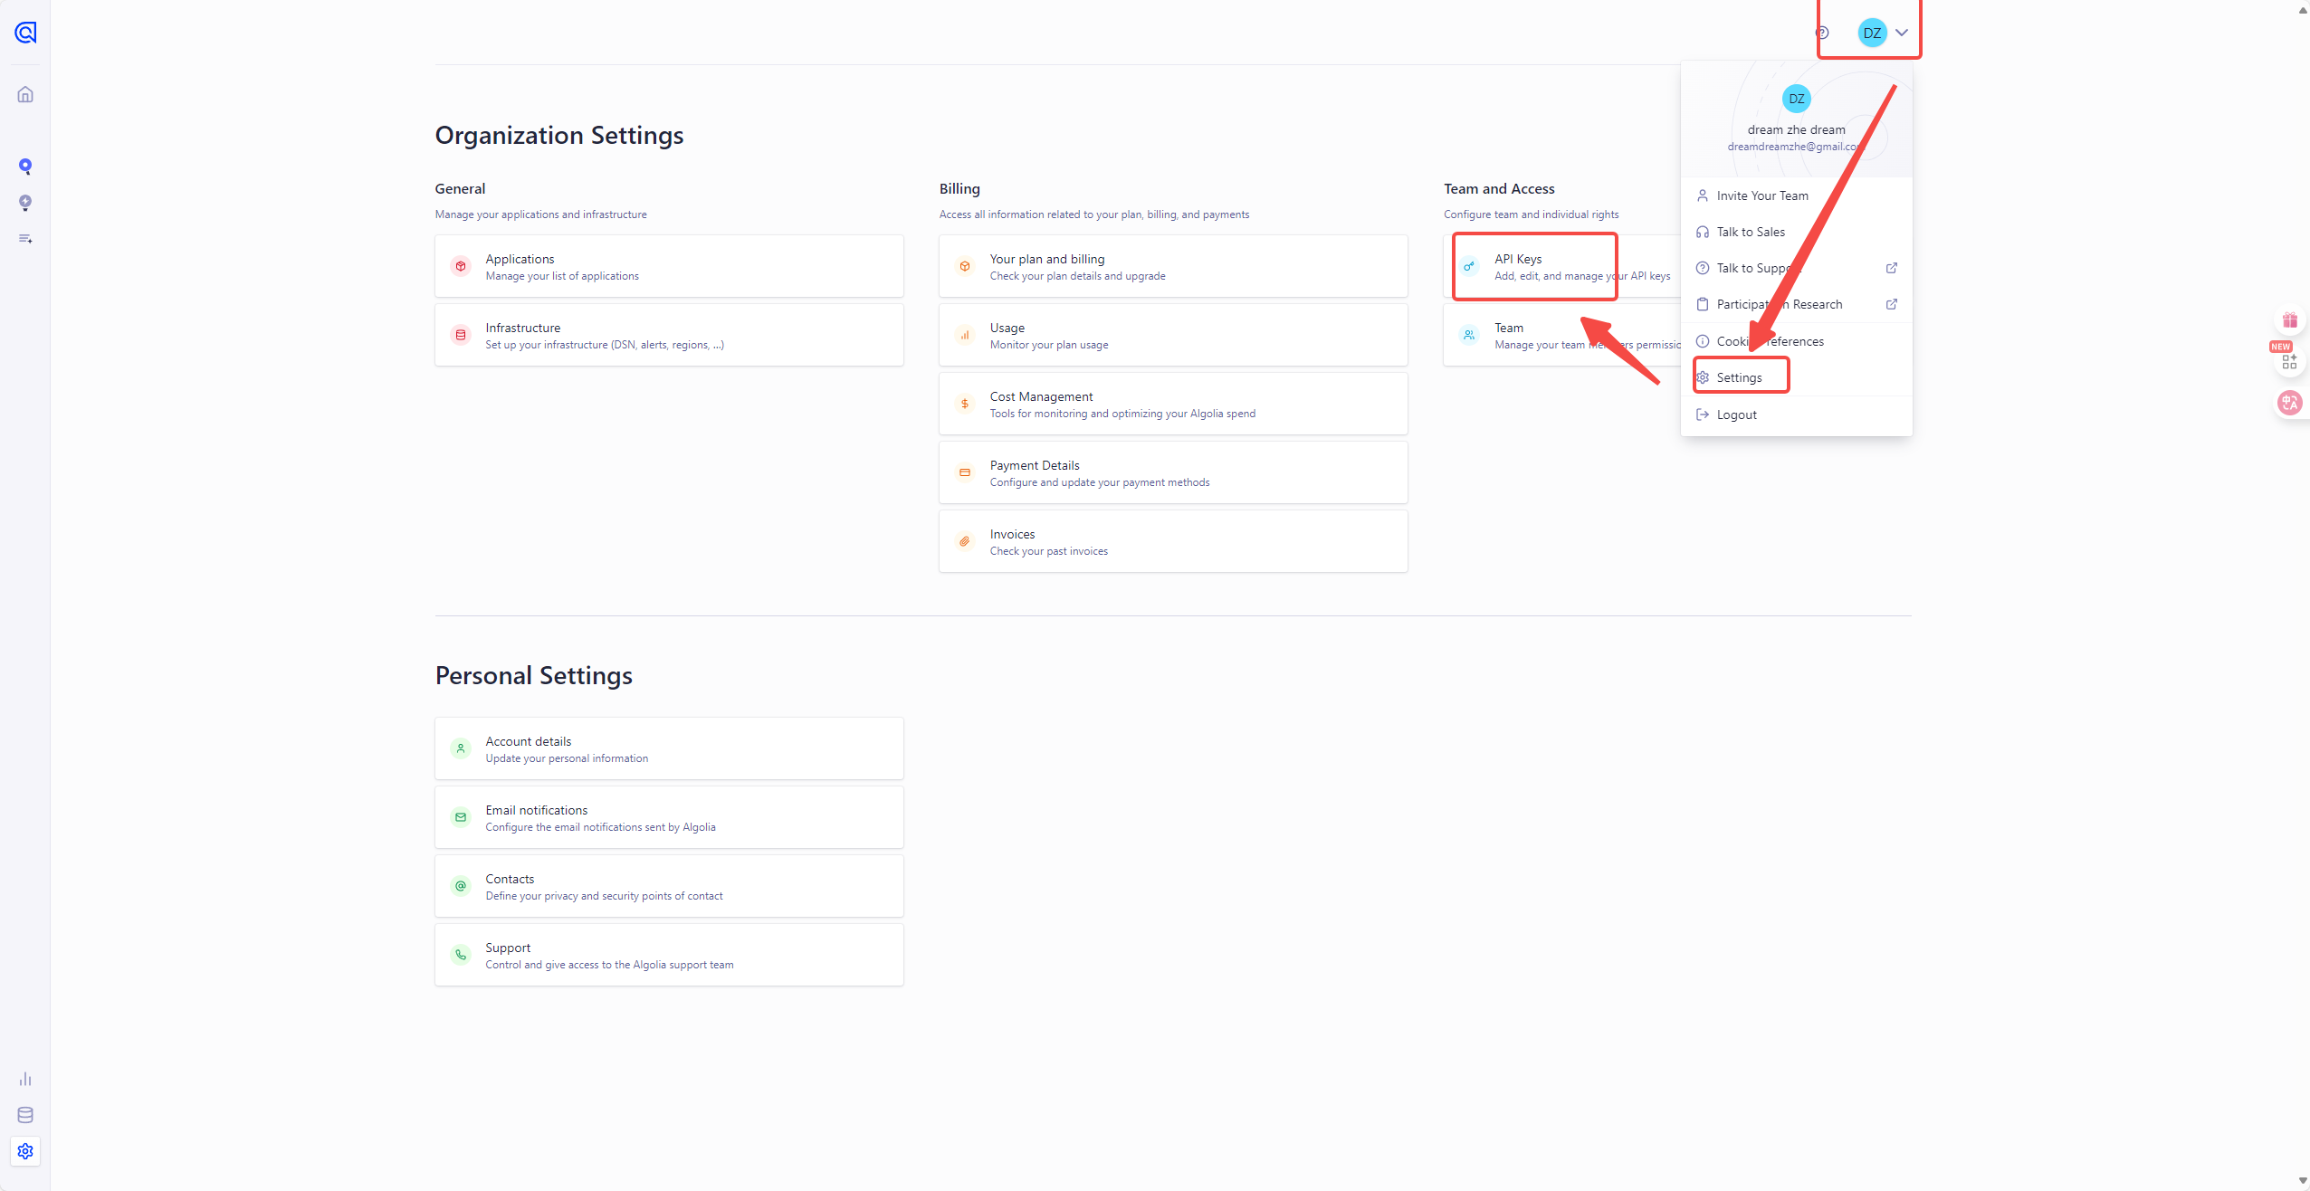Open the Home sidebar icon
This screenshot has width=2310, height=1191.
25,95
